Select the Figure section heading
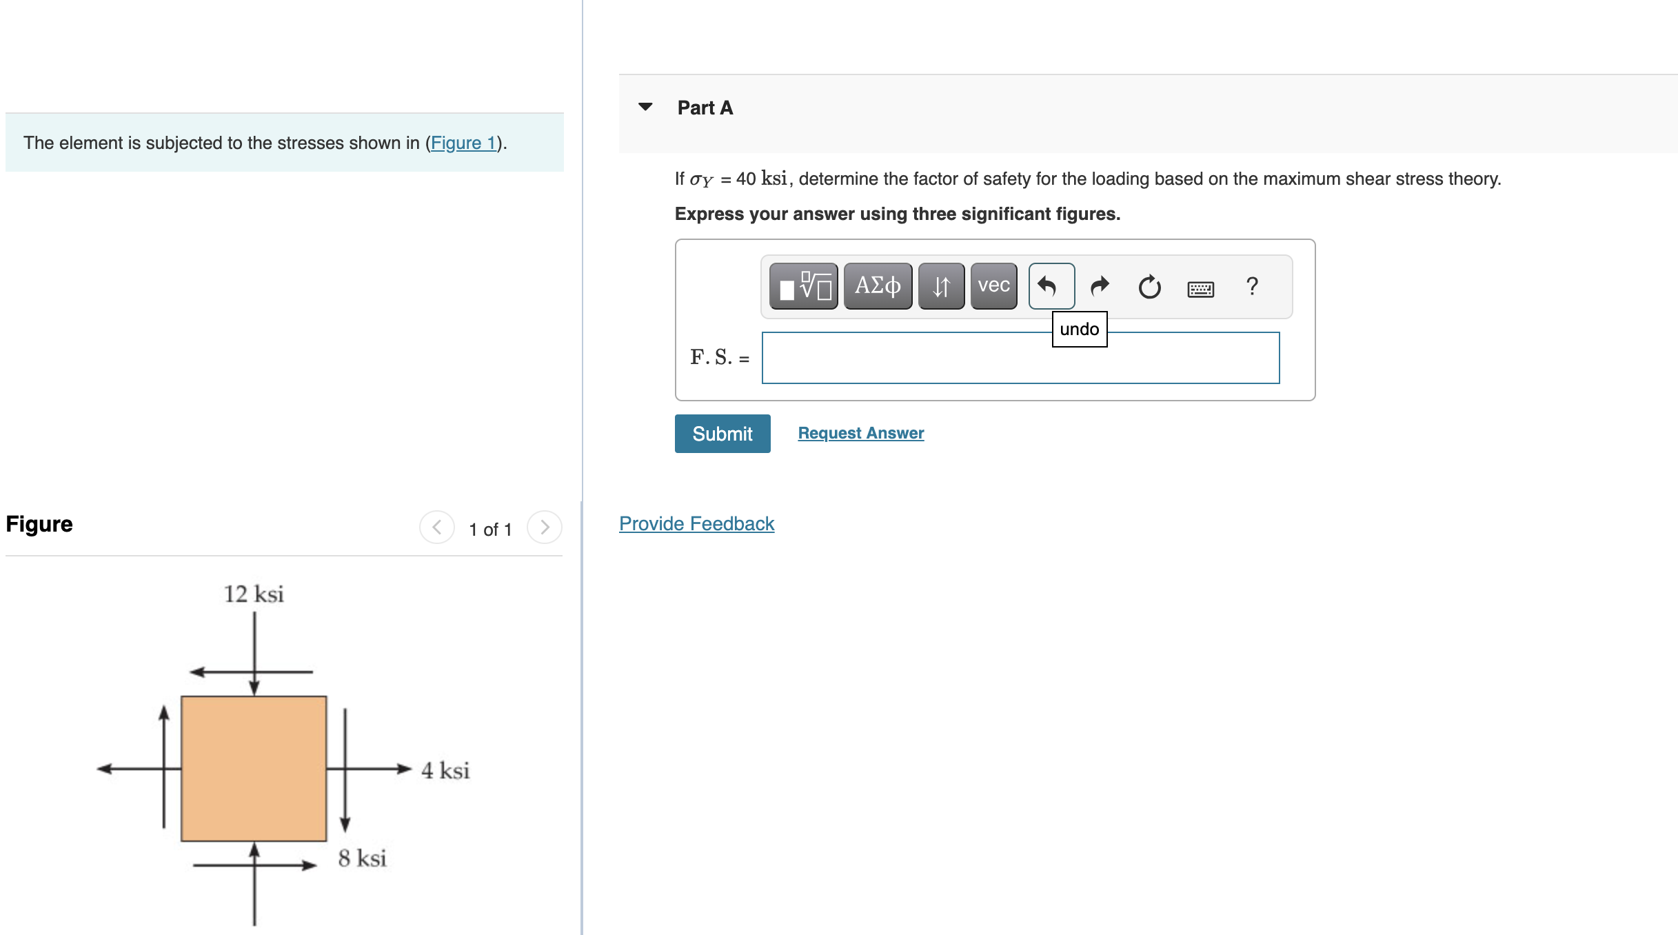The width and height of the screenshot is (1678, 935). [39, 524]
